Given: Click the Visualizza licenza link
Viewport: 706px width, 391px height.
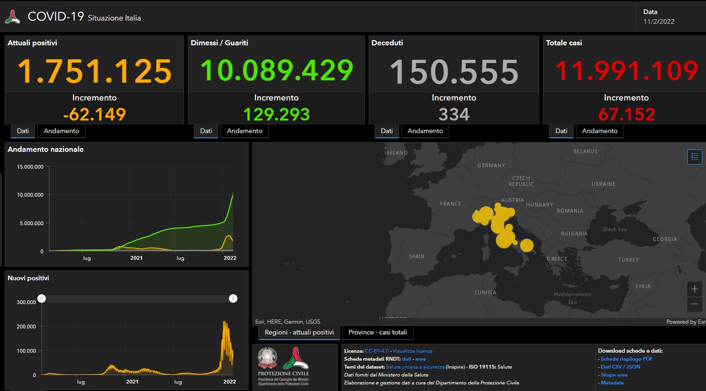Looking at the screenshot, I should [412, 351].
